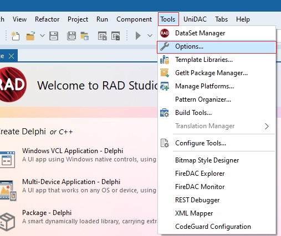Select Build Tools... entry
Image resolution: width=281 pixels, height=236 pixels.
[x=217, y=113]
